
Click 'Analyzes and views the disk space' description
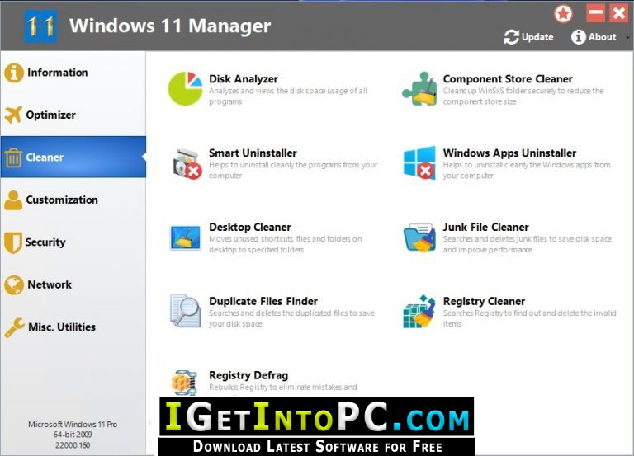(288, 96)
